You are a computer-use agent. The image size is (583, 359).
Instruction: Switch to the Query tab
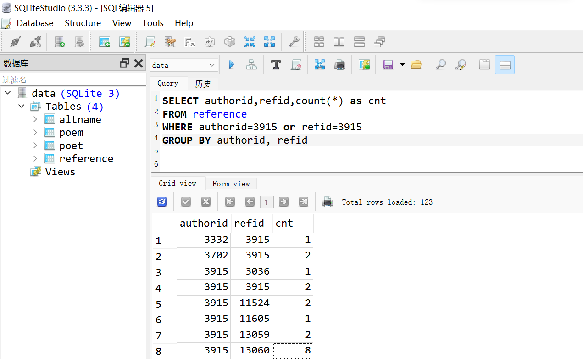click(168, 84)
